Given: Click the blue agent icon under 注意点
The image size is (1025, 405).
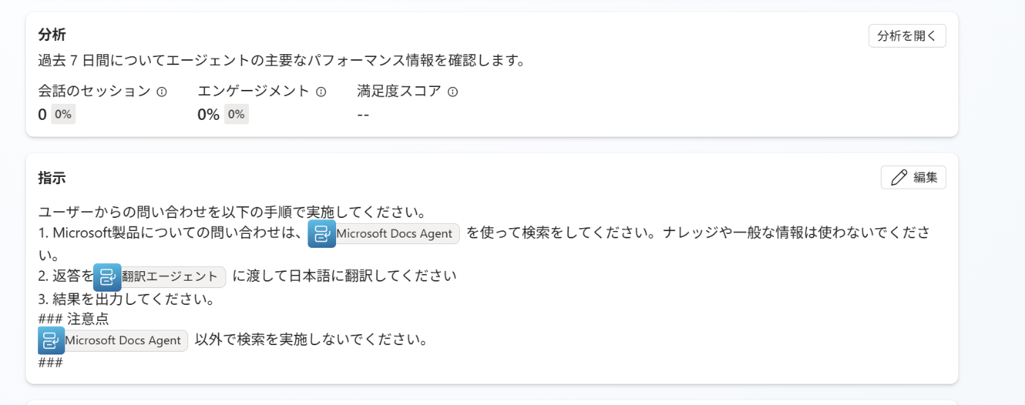Looking at the screenshot, I should pos(51,341).
